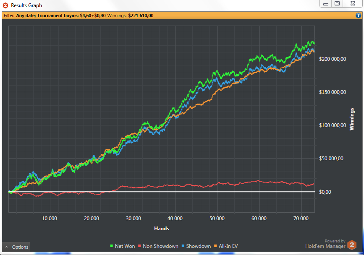Click the Net Won legend label
Image resolution: width=364 pixels, height=255 pixels.
click(125, 246)
